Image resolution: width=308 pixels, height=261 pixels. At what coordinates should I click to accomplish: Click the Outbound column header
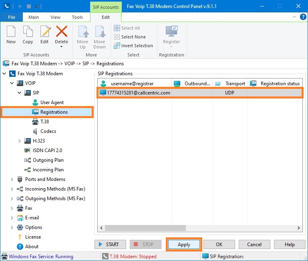click(192, 84)
